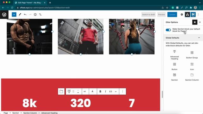Click the Preview button
This screenshot has height=114, width=203.
[161, 15]
